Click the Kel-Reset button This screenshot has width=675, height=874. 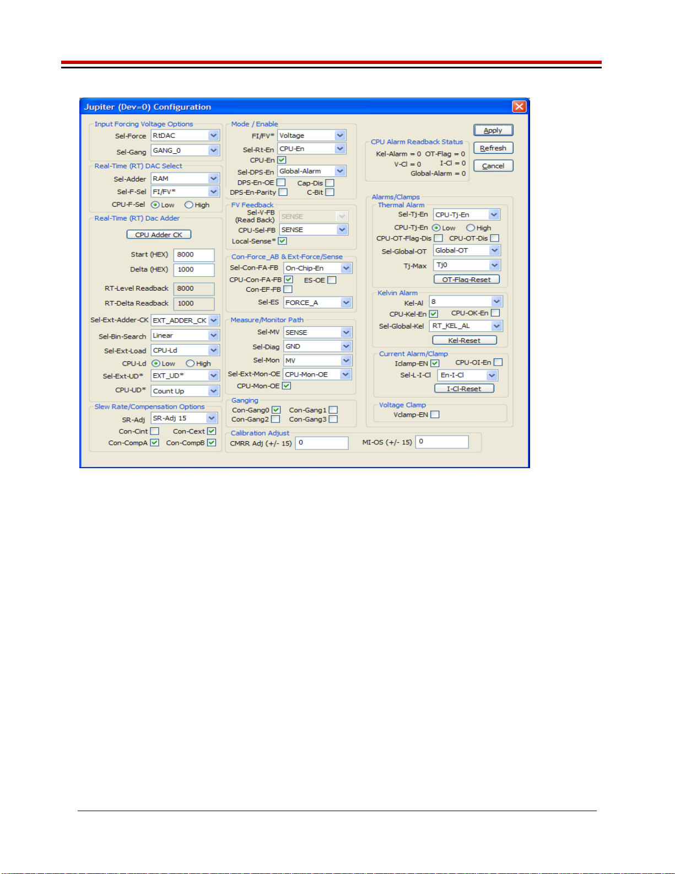[x=465, y=340]
